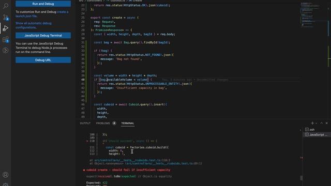
Task: Click the cuboids.test.ts:89:1 path in terminal
Action: pos(163,163)
